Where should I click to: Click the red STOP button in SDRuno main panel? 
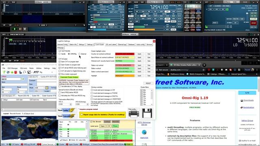pos(253,23)
